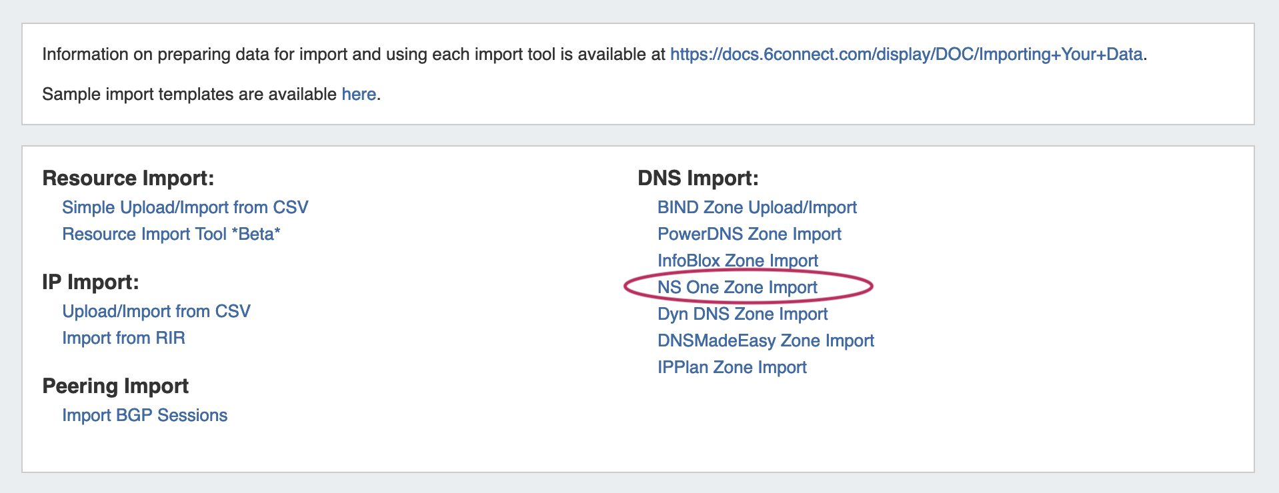1279x493 pixels.
Task: Open IPPlan Zone Import
Action: (732, 367)
